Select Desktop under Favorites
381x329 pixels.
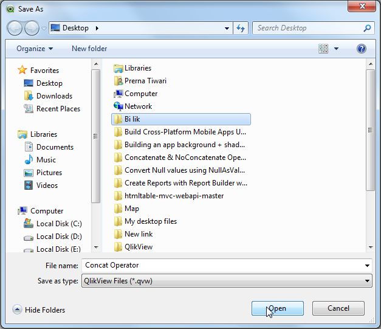pyautogui.click(x=43, y=83)
